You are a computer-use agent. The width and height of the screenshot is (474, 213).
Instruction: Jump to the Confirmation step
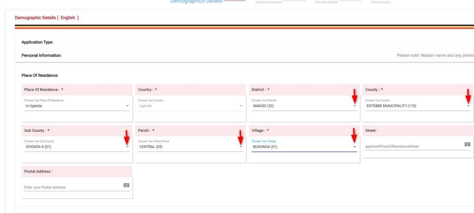[380, 2]
